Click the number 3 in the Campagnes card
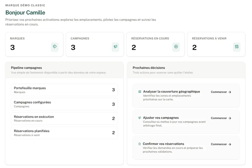 (x=73, y=48)
